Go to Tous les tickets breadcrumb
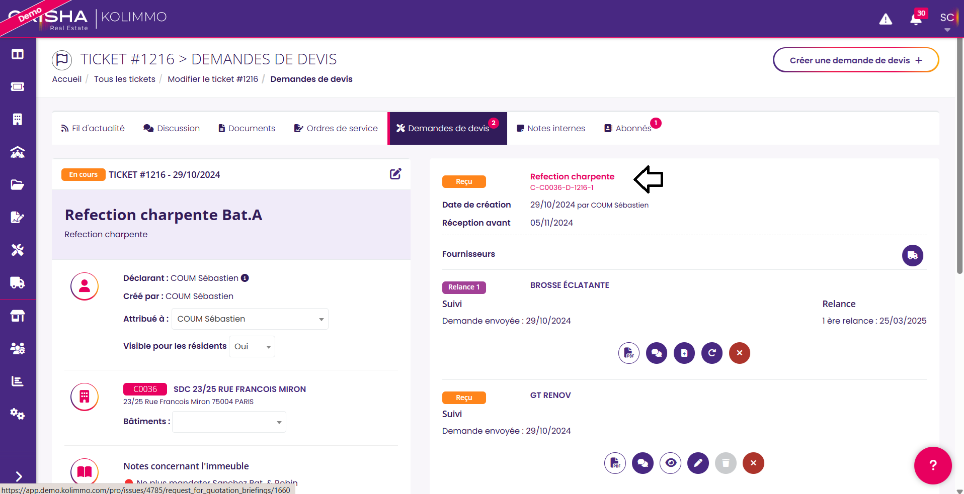Screen dimensions: 964x494 pyautogui.click(x=125, y=79)
